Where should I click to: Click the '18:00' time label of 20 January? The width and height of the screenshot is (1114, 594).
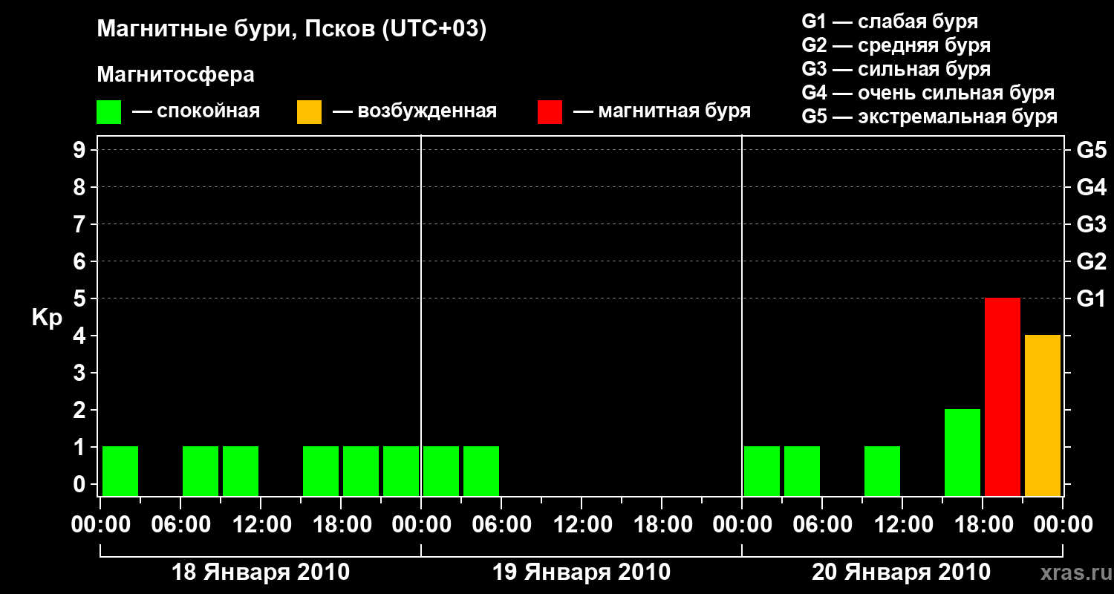point(983,525)
